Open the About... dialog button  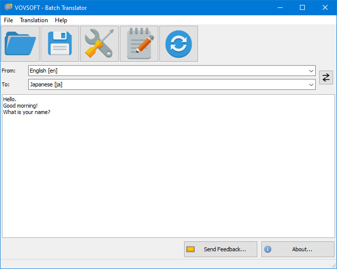pyautogui.click(x=298, y=249)
